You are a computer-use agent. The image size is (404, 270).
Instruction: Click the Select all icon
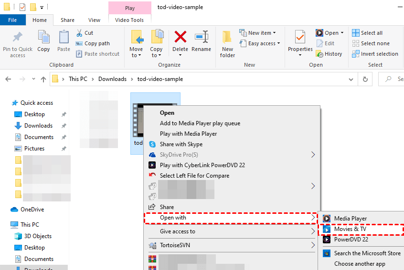pyautogui.click(x=356, y=33)
